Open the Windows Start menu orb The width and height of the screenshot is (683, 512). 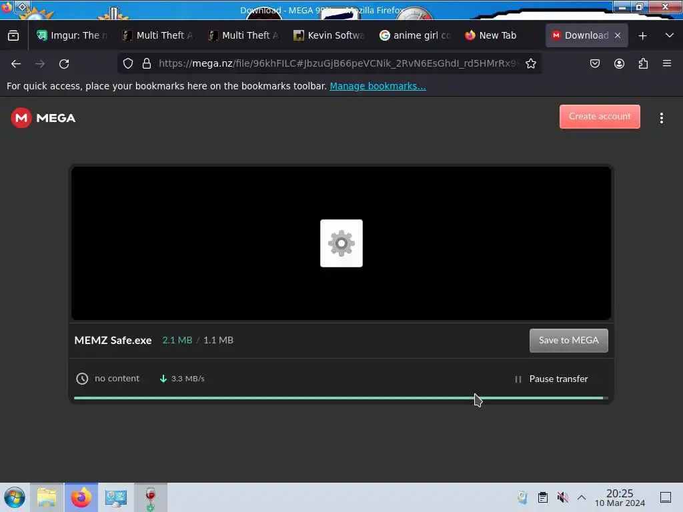pos(15,497)
